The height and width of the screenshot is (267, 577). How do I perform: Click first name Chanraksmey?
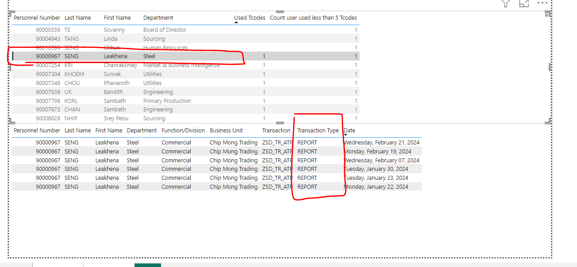[x=121, y=65]
